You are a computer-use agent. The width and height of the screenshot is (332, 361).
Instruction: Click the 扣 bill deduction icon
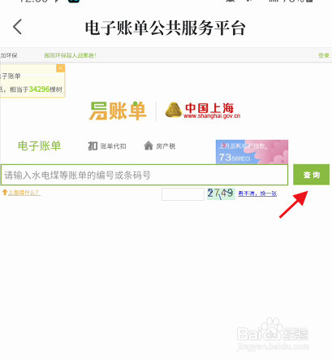(93, 146)
